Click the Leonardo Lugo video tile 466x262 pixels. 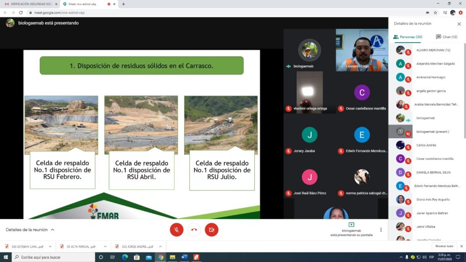(362, 50)
